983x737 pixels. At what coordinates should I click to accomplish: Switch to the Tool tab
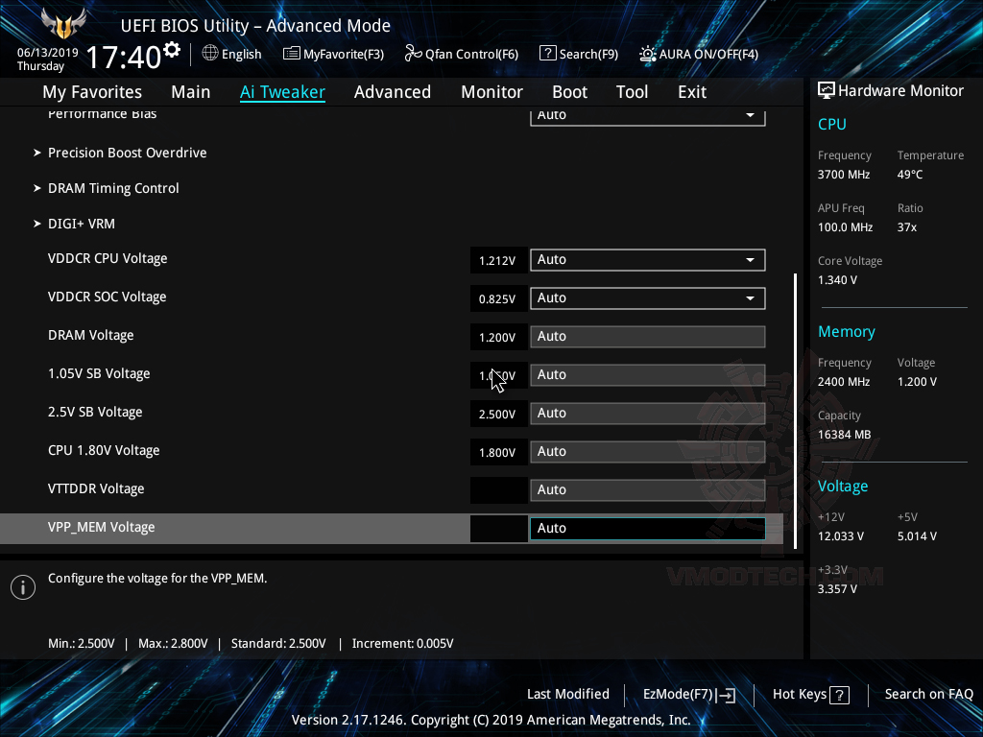coord(632,92)
